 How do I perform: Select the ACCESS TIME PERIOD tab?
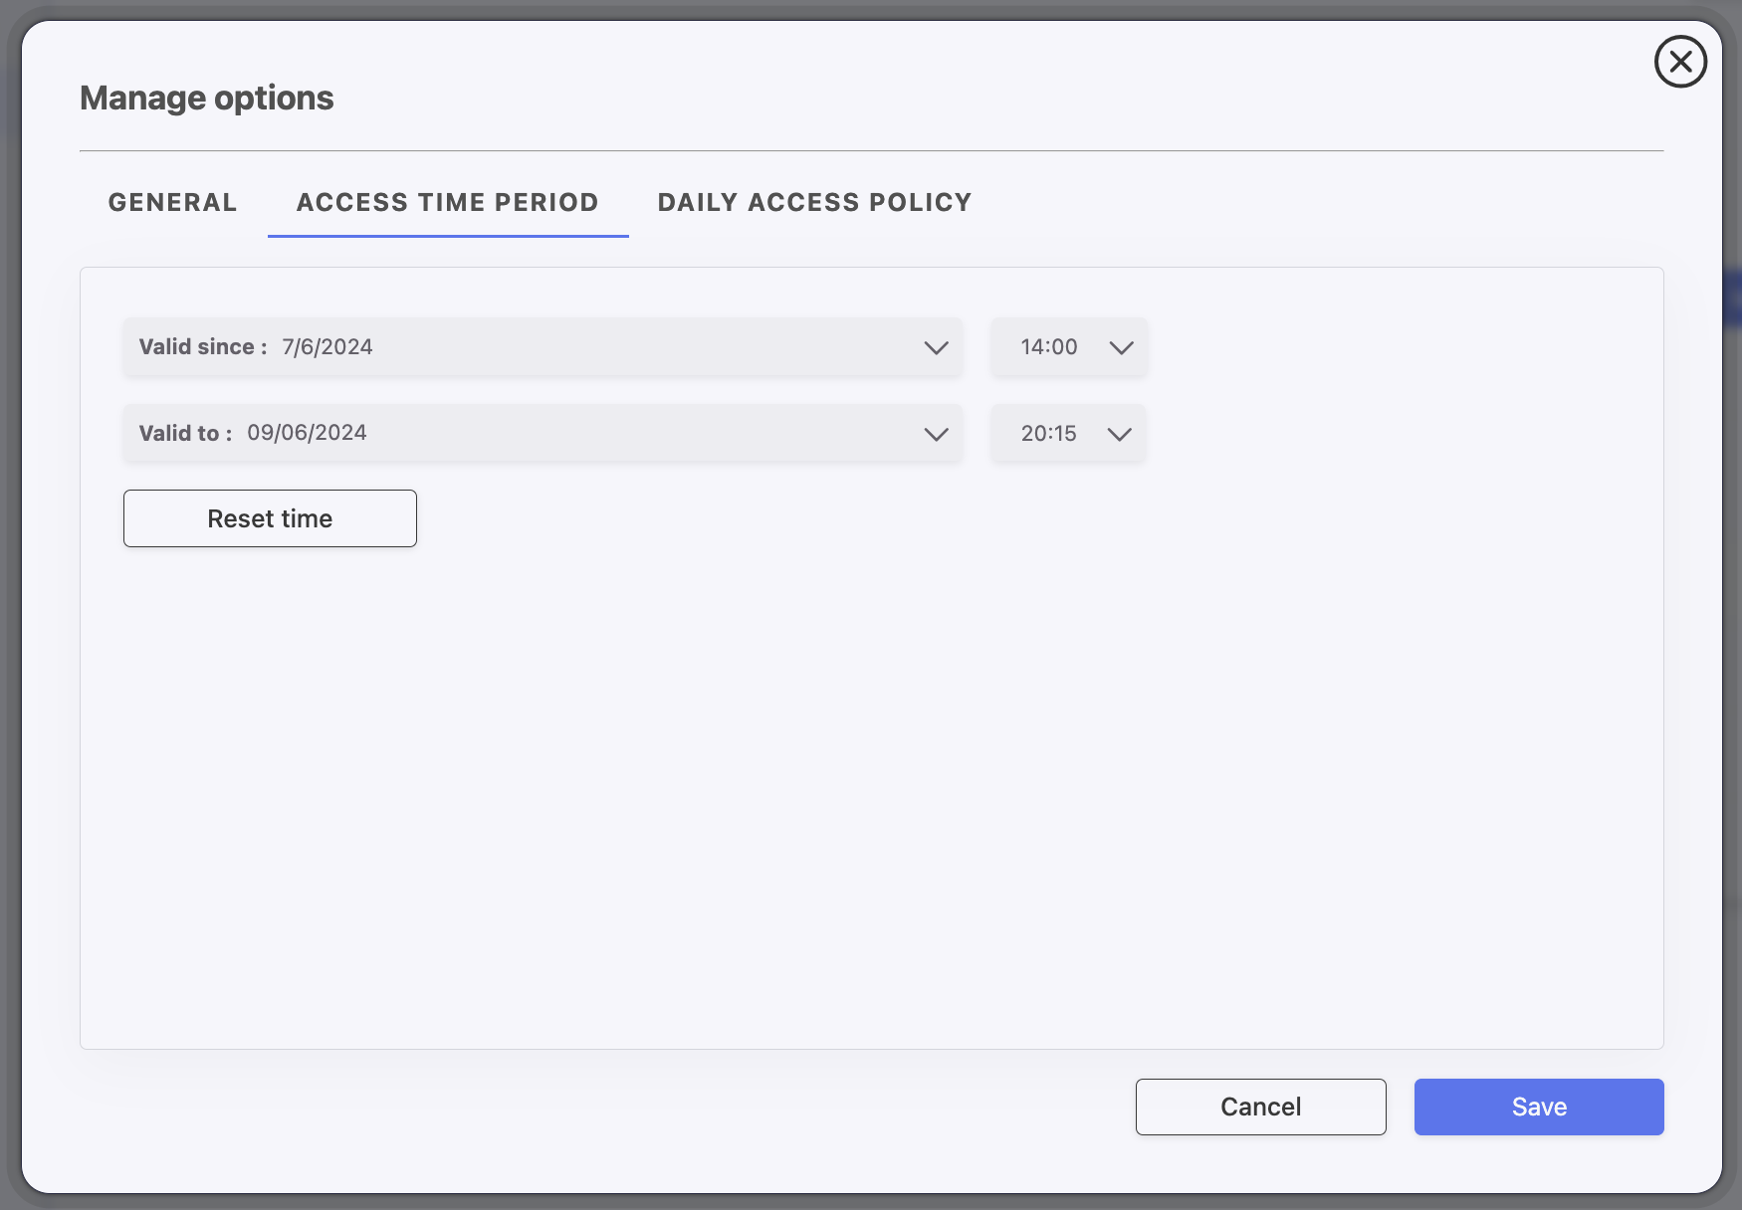click(447, 202)
